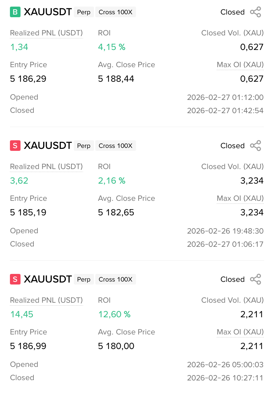Click Max OI (XAU) label above 0,627

tap(240, 65)
